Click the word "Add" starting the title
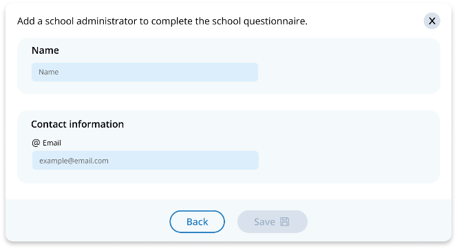457x249 pixels. pyautogui.click(x=26, y=21)
